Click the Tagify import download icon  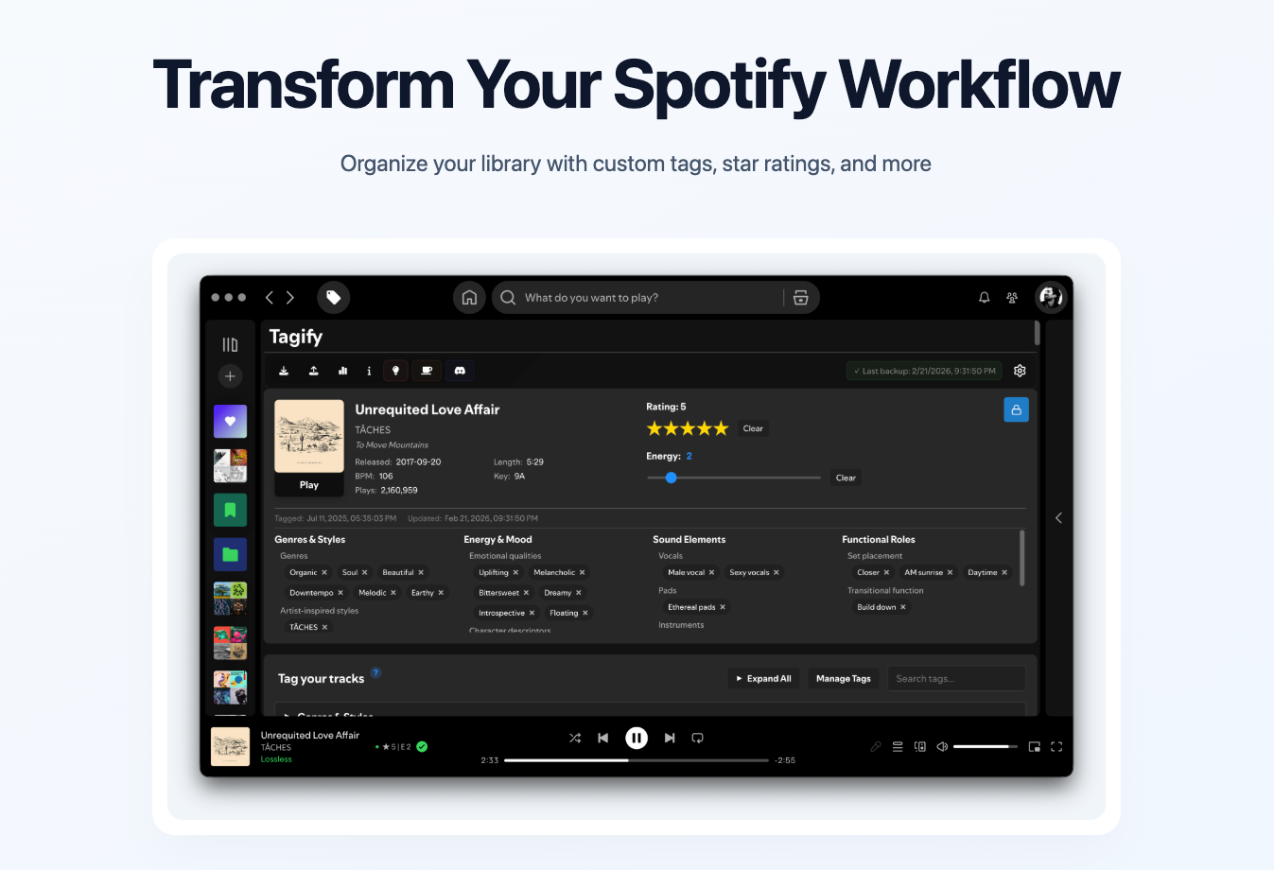pyautogui.click(x=284, y=371)
